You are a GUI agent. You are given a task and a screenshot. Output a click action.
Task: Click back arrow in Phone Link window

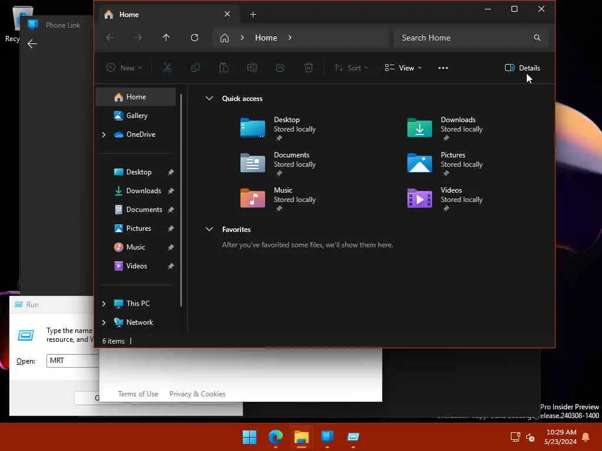point(32,43)
